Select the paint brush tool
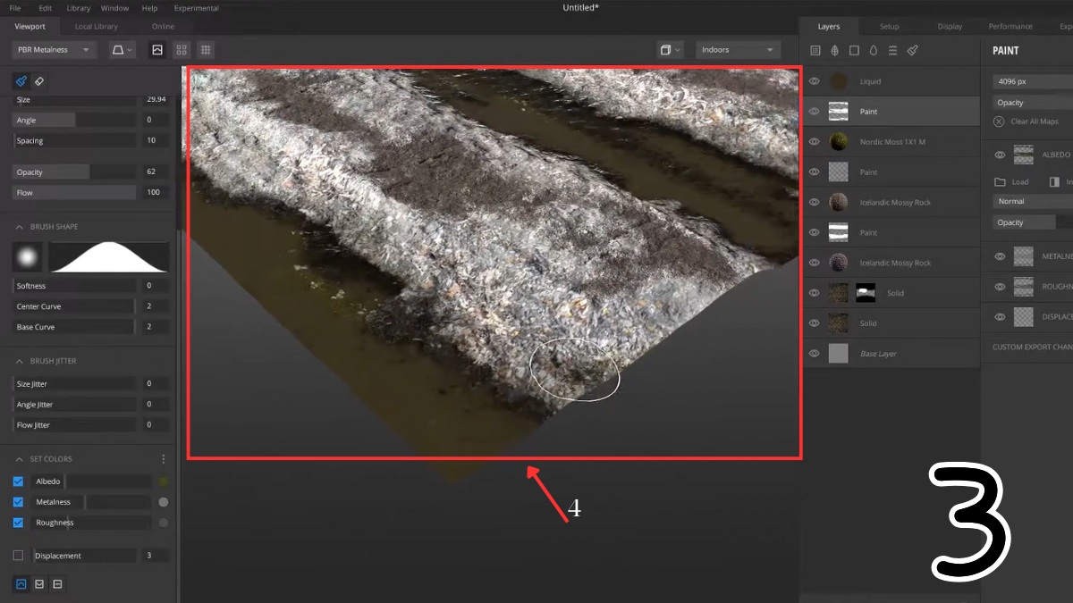 coord(21,81)
